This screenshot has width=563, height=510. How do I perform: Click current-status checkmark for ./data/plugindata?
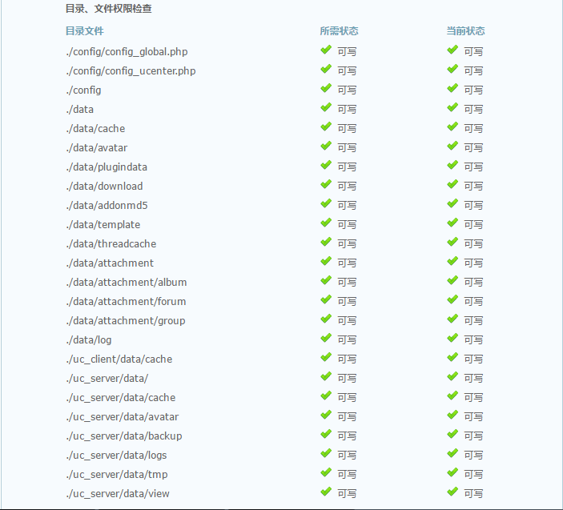(452, 165)
